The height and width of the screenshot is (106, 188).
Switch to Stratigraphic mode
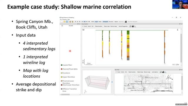click(105, 21)
